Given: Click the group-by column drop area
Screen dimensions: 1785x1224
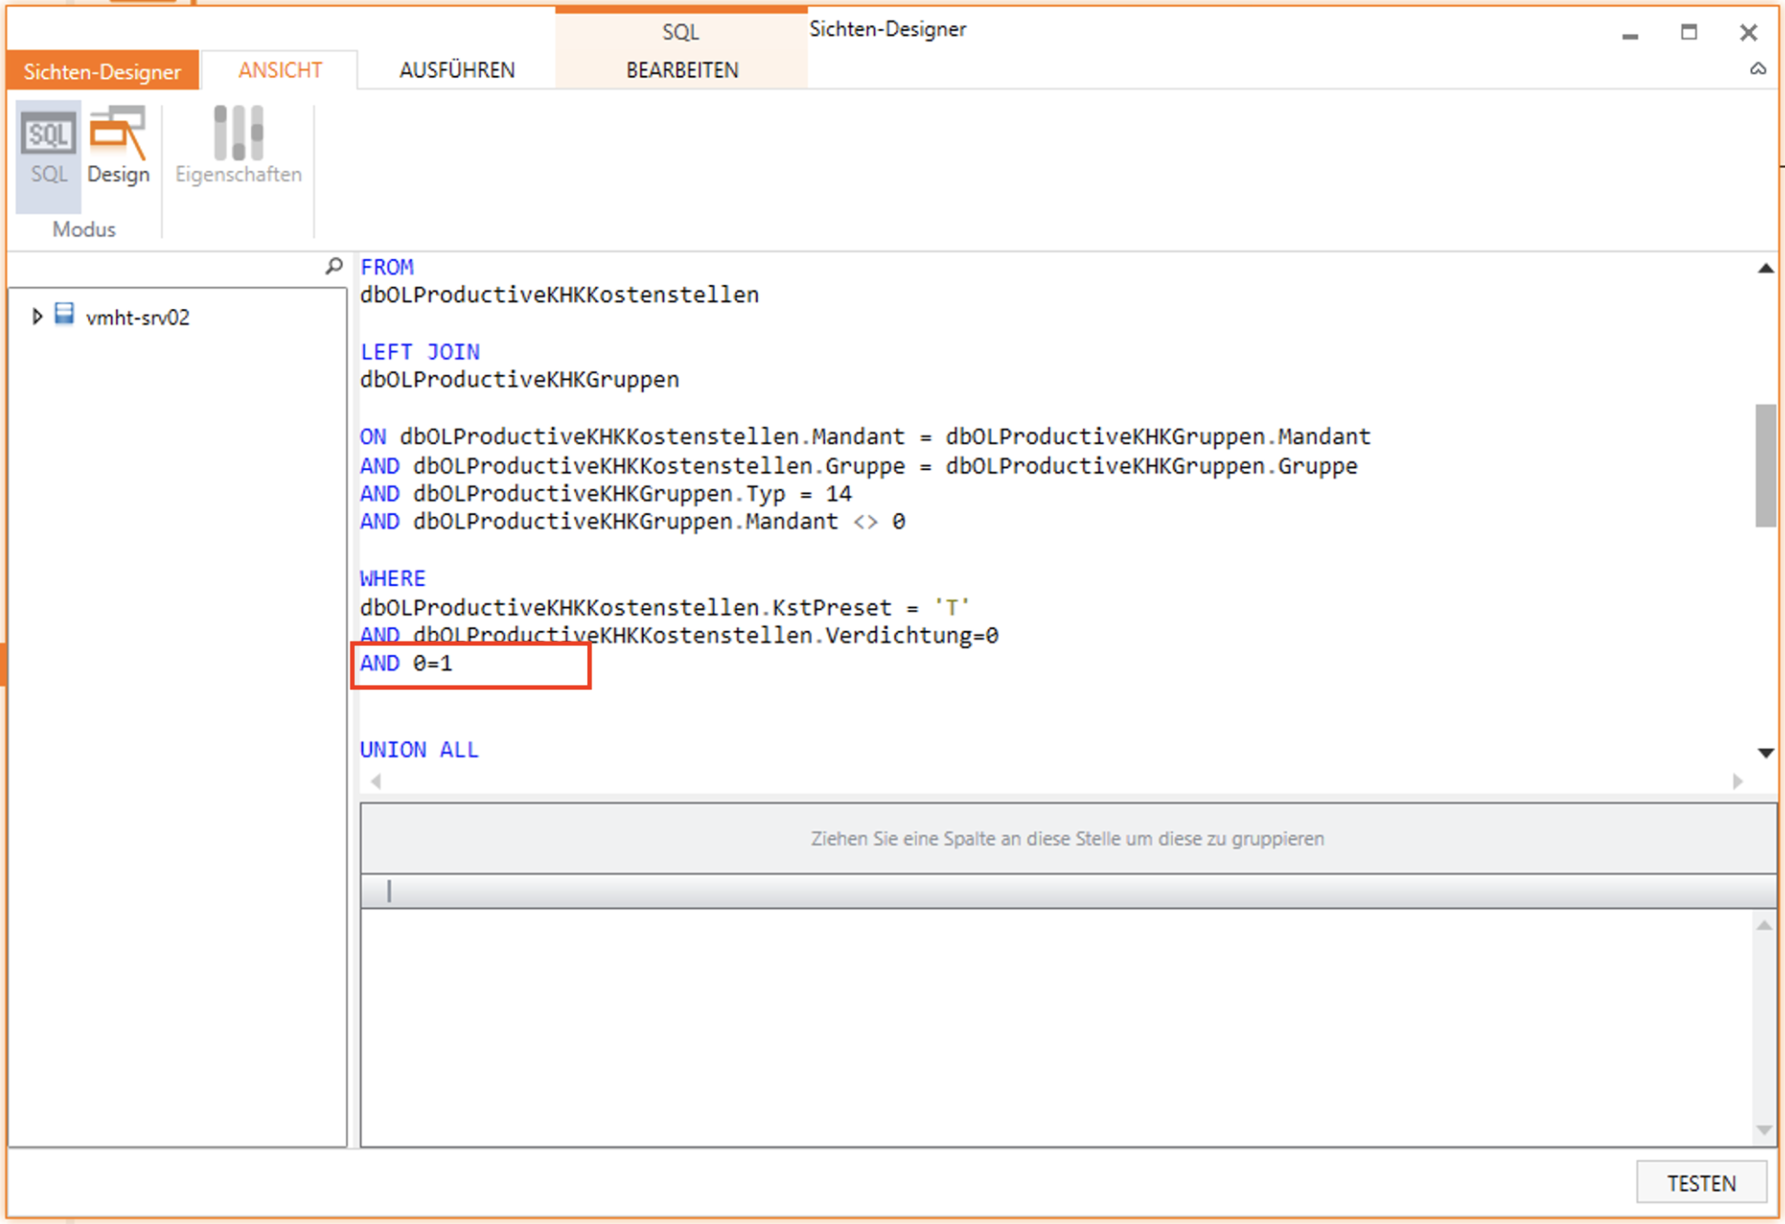Looking at the screenshot, I should [x=1067, y=838].
